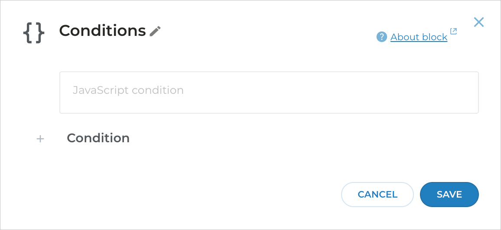Image resolution: width=501 pixels, height=230 pixels.
Task: Open the About block help link
Action: click(419, 37)
